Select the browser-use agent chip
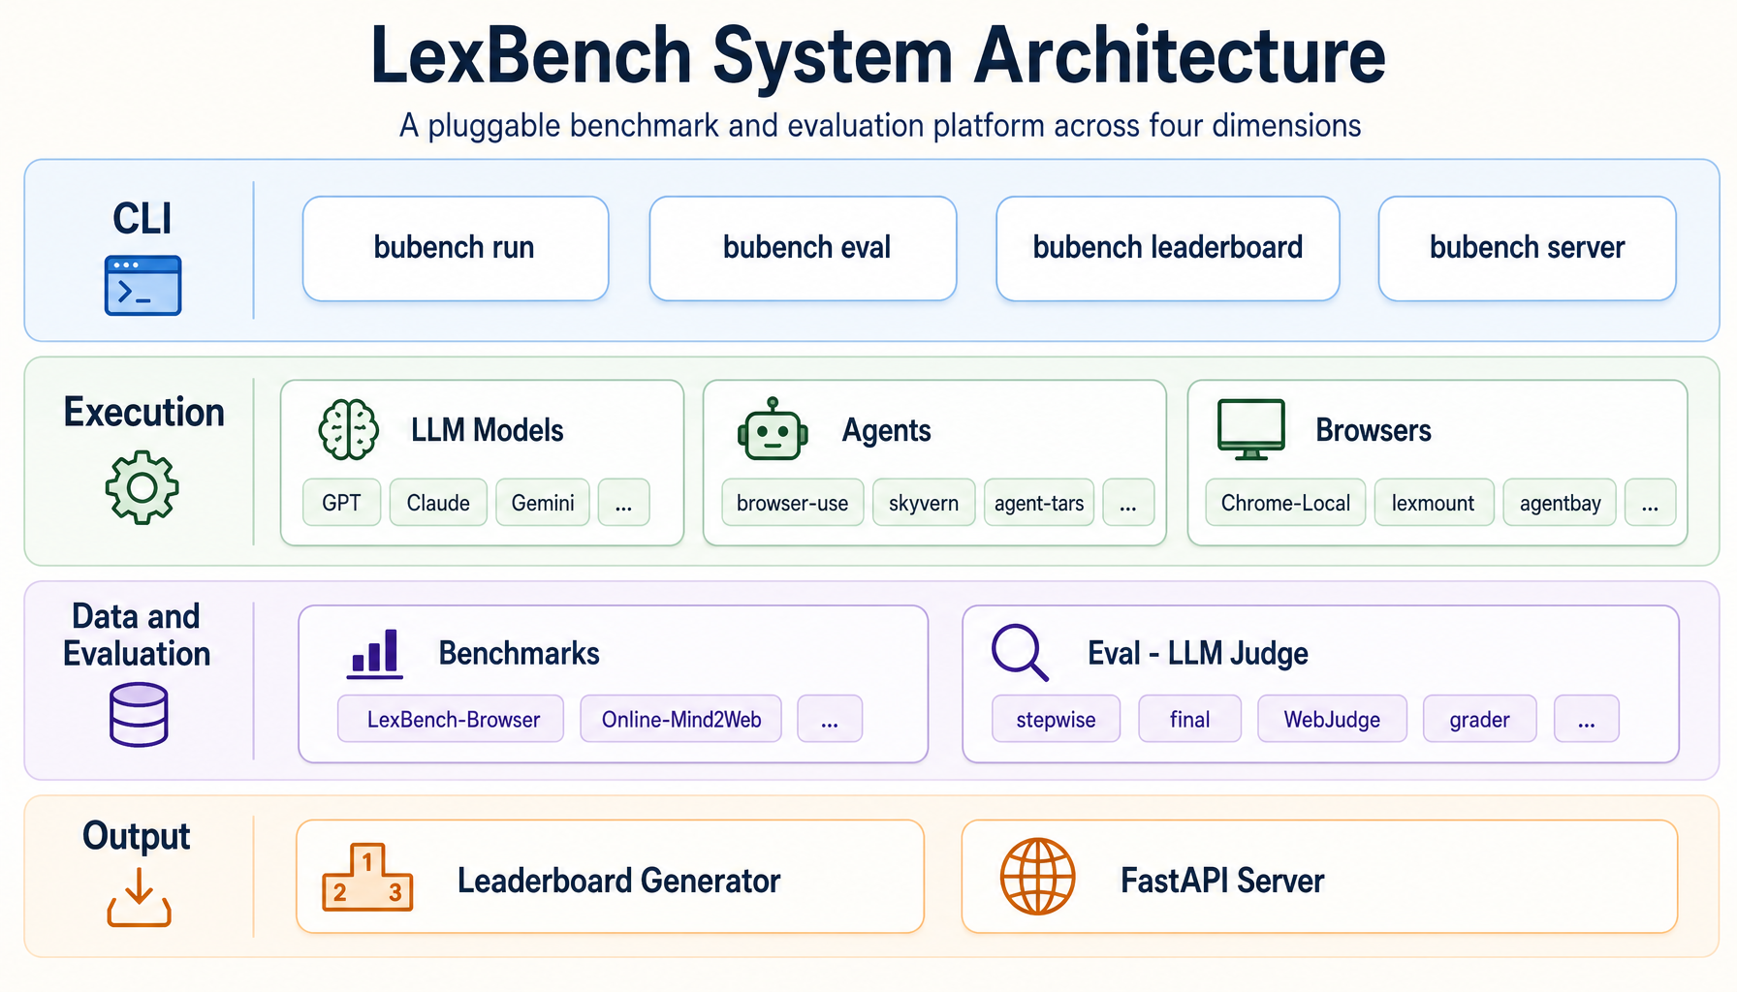 [x=793, y=503]
